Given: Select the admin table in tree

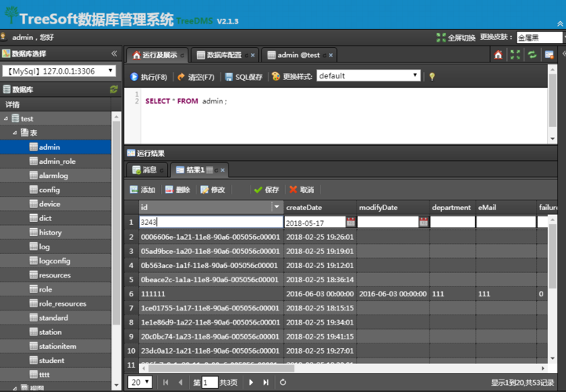Looking at the screenshot, I should click(56, 147).
